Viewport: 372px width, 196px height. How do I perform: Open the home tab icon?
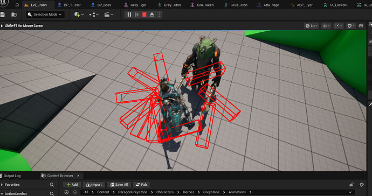pos(17,5)
